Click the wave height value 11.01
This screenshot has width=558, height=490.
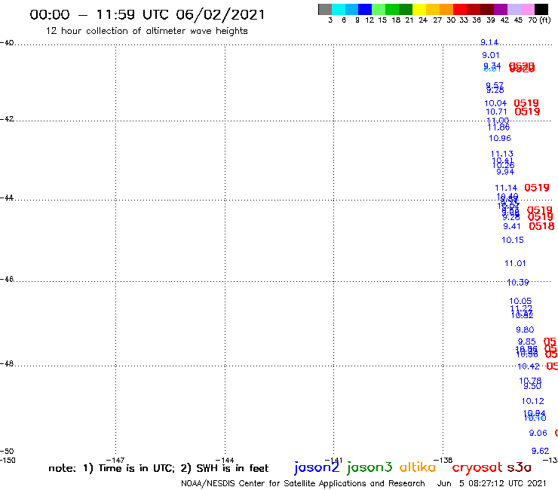(515, 263)
